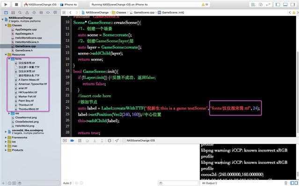Open Debug View Hierarchy button

(109, 141)
